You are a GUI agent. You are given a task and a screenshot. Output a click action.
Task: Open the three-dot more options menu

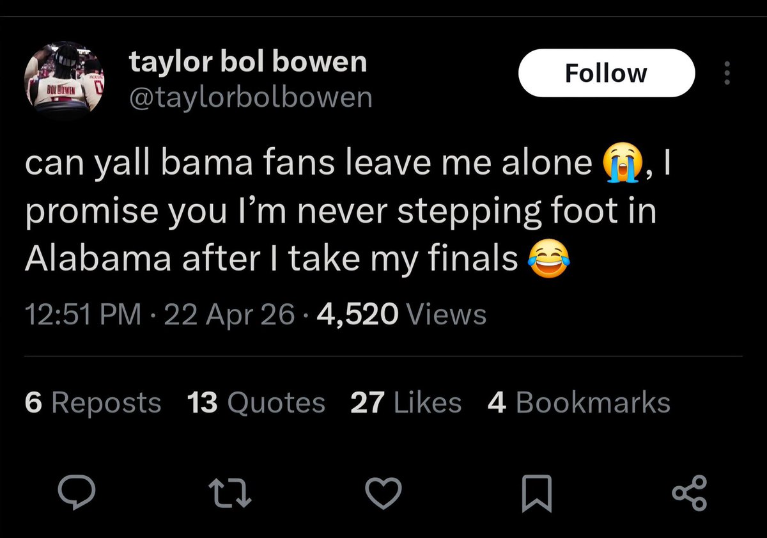point(726,74)
